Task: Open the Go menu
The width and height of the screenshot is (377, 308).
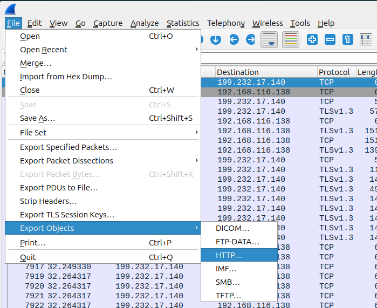Action: click(80, 23)
